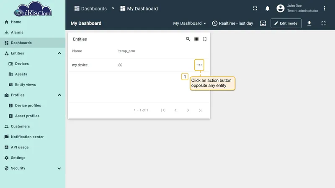335x188 pixels.
Task: Click the Customers people icon
Action: [7, 127]
